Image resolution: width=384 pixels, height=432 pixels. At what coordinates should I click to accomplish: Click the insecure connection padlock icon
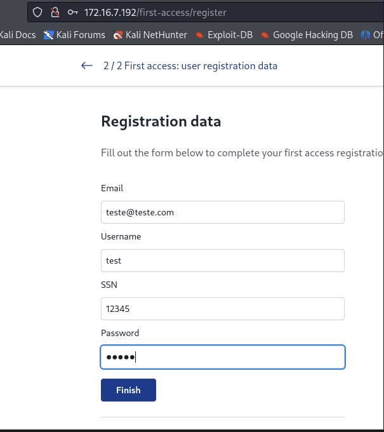(55, 12)
